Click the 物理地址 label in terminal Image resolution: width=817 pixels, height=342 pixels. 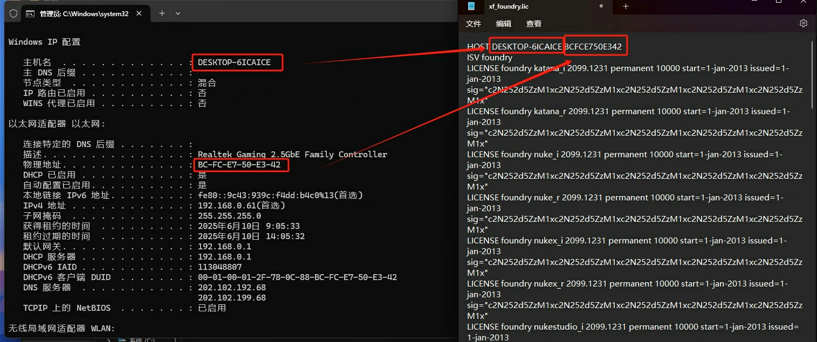pyautogui.click(x=42, y=165)
